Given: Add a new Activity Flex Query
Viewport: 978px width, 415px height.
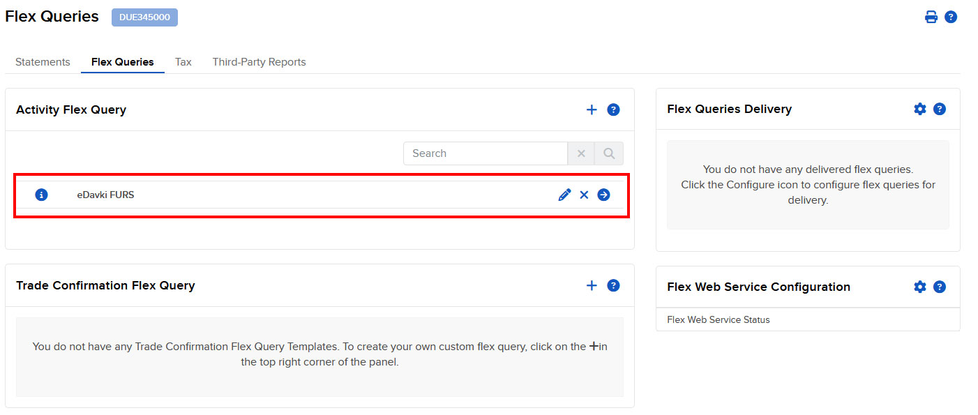Looking at the screenshot, I should (592, 110).
